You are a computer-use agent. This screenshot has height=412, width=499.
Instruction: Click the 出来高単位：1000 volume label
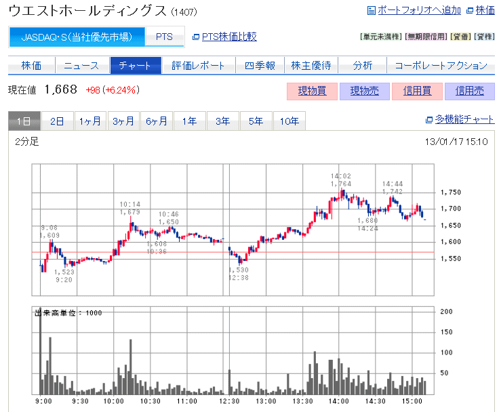68,313
